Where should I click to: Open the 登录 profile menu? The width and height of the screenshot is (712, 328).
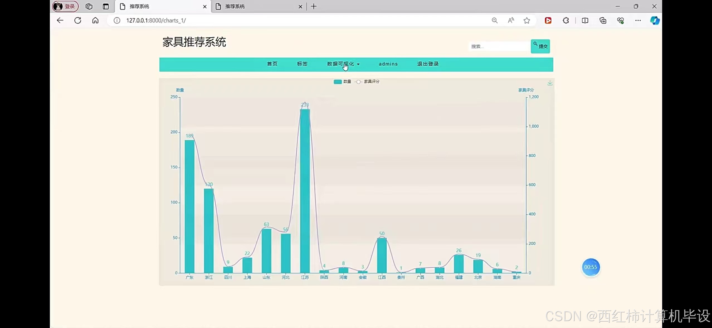click(65, 6)
